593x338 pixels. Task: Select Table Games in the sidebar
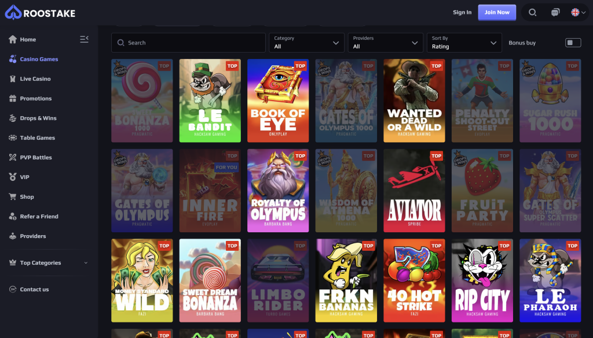[x=13, y=138]
